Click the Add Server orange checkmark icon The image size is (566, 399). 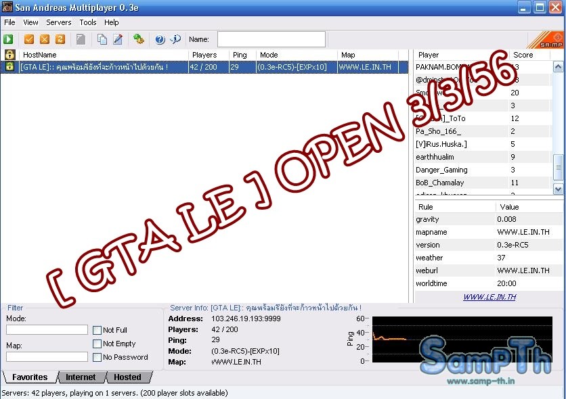29,39
